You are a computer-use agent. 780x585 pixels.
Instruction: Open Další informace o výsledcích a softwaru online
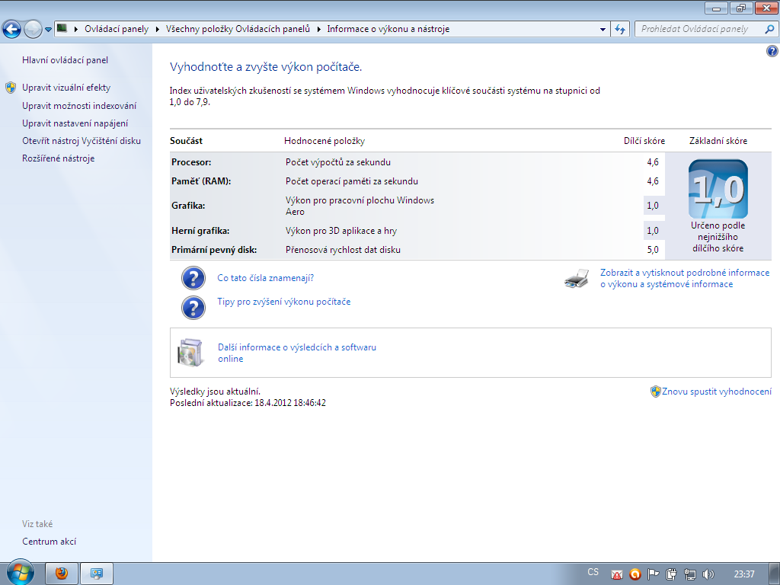click(297, 353)
